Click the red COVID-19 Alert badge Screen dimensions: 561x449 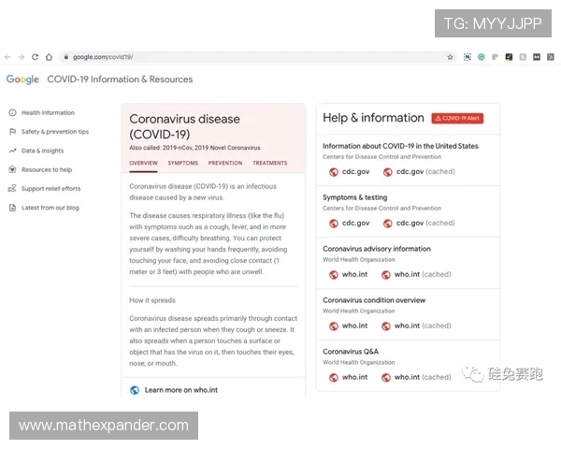pos(457,119)
